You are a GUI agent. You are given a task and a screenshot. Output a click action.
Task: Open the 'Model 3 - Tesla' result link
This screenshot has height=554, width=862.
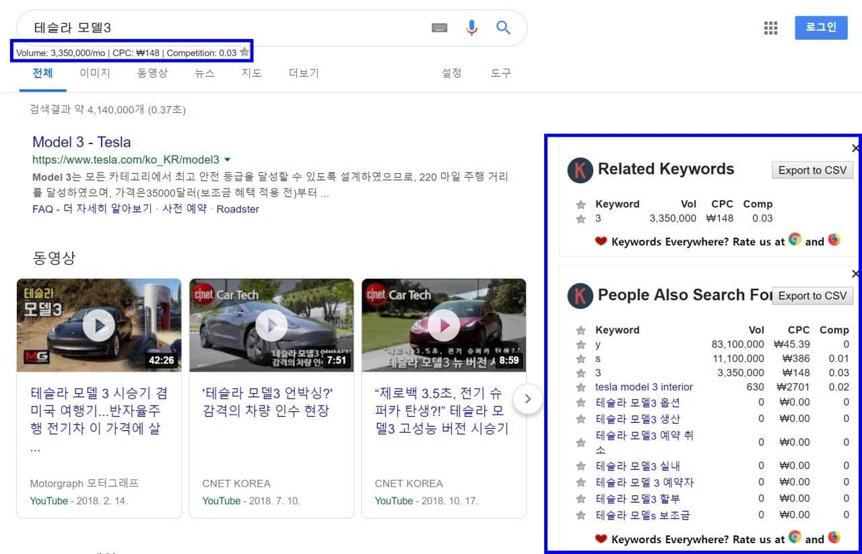tap(81, 142)
